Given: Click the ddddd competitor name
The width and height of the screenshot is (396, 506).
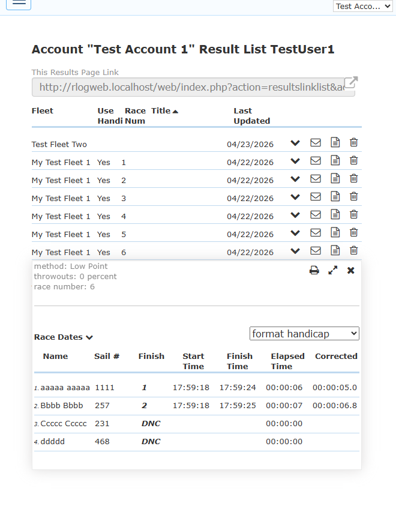Looking at the screenshot, I should click(x=53, y=442).
